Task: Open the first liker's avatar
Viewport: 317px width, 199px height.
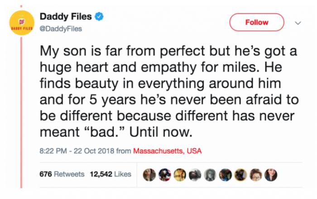Action: [149, 175]
